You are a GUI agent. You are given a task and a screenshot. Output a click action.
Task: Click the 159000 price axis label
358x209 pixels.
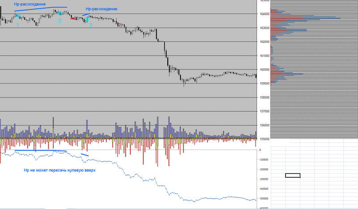tap(264, 84)
